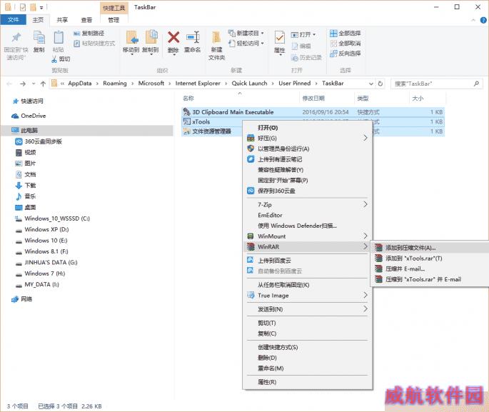Click Quick Launch in address path
Screen dimensions: 489x412
tap(249, 84)
